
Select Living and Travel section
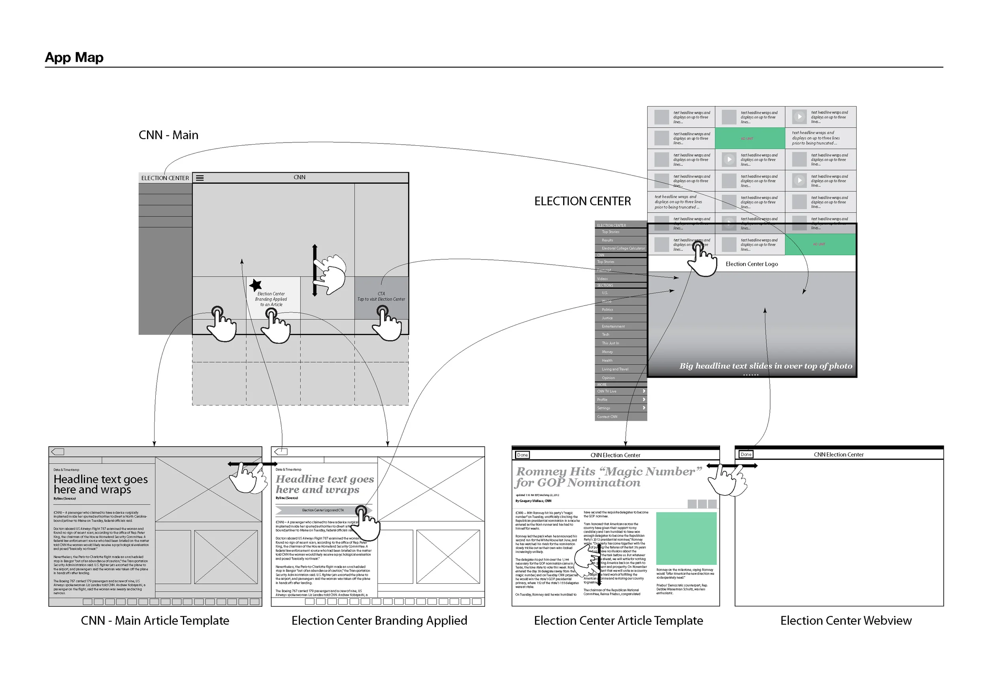point(621,369)
